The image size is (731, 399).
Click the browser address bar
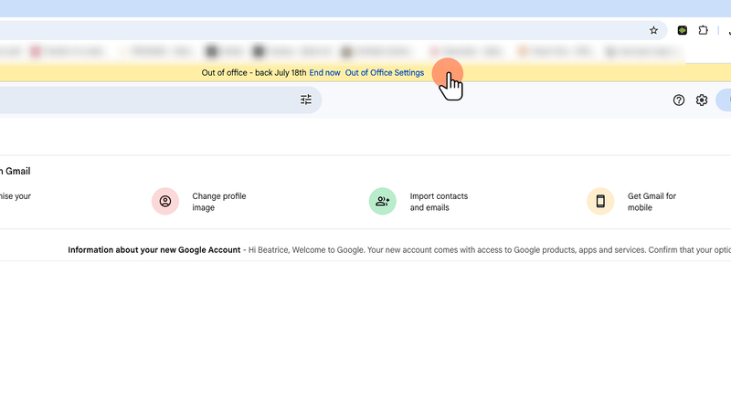point(322,30)
